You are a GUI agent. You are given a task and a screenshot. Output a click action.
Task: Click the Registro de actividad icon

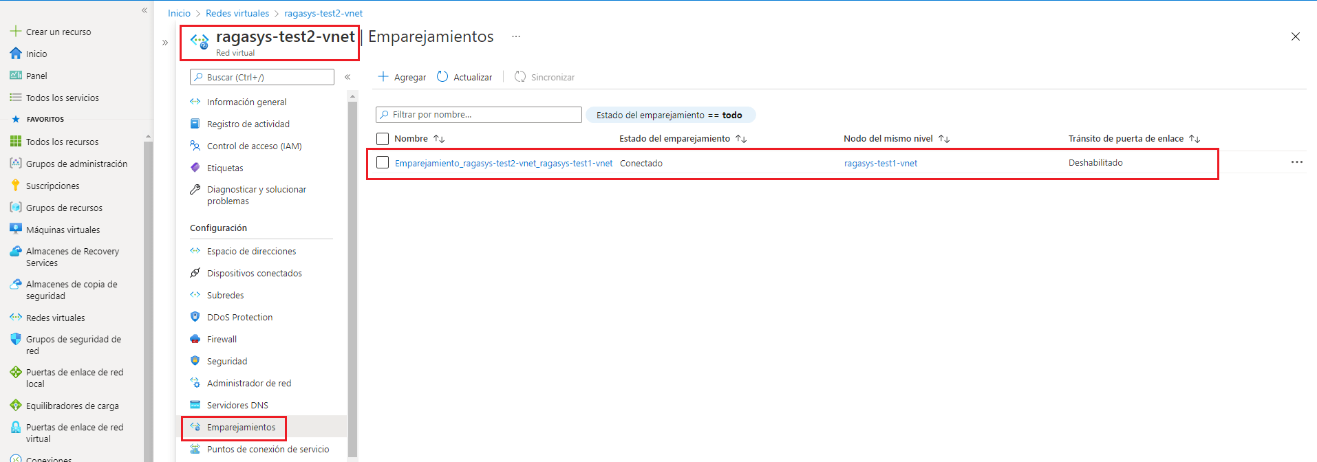point(195,124)
